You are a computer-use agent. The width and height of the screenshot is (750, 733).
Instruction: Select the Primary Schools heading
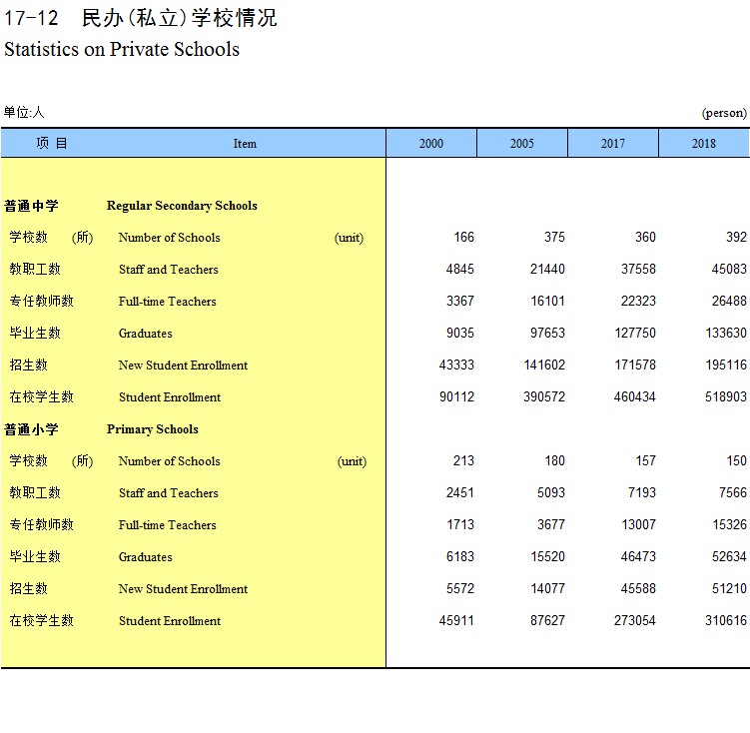152,428
